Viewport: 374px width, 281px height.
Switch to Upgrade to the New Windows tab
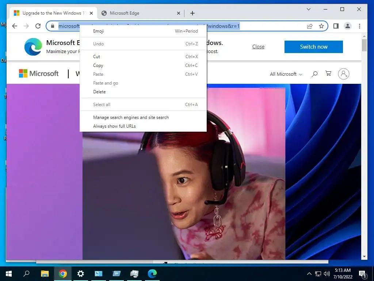pyautogui.click(x=53, y=13)
